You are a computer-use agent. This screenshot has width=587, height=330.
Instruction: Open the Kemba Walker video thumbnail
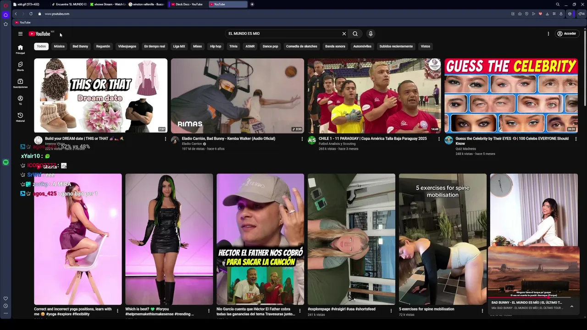(x=238, y=95)
